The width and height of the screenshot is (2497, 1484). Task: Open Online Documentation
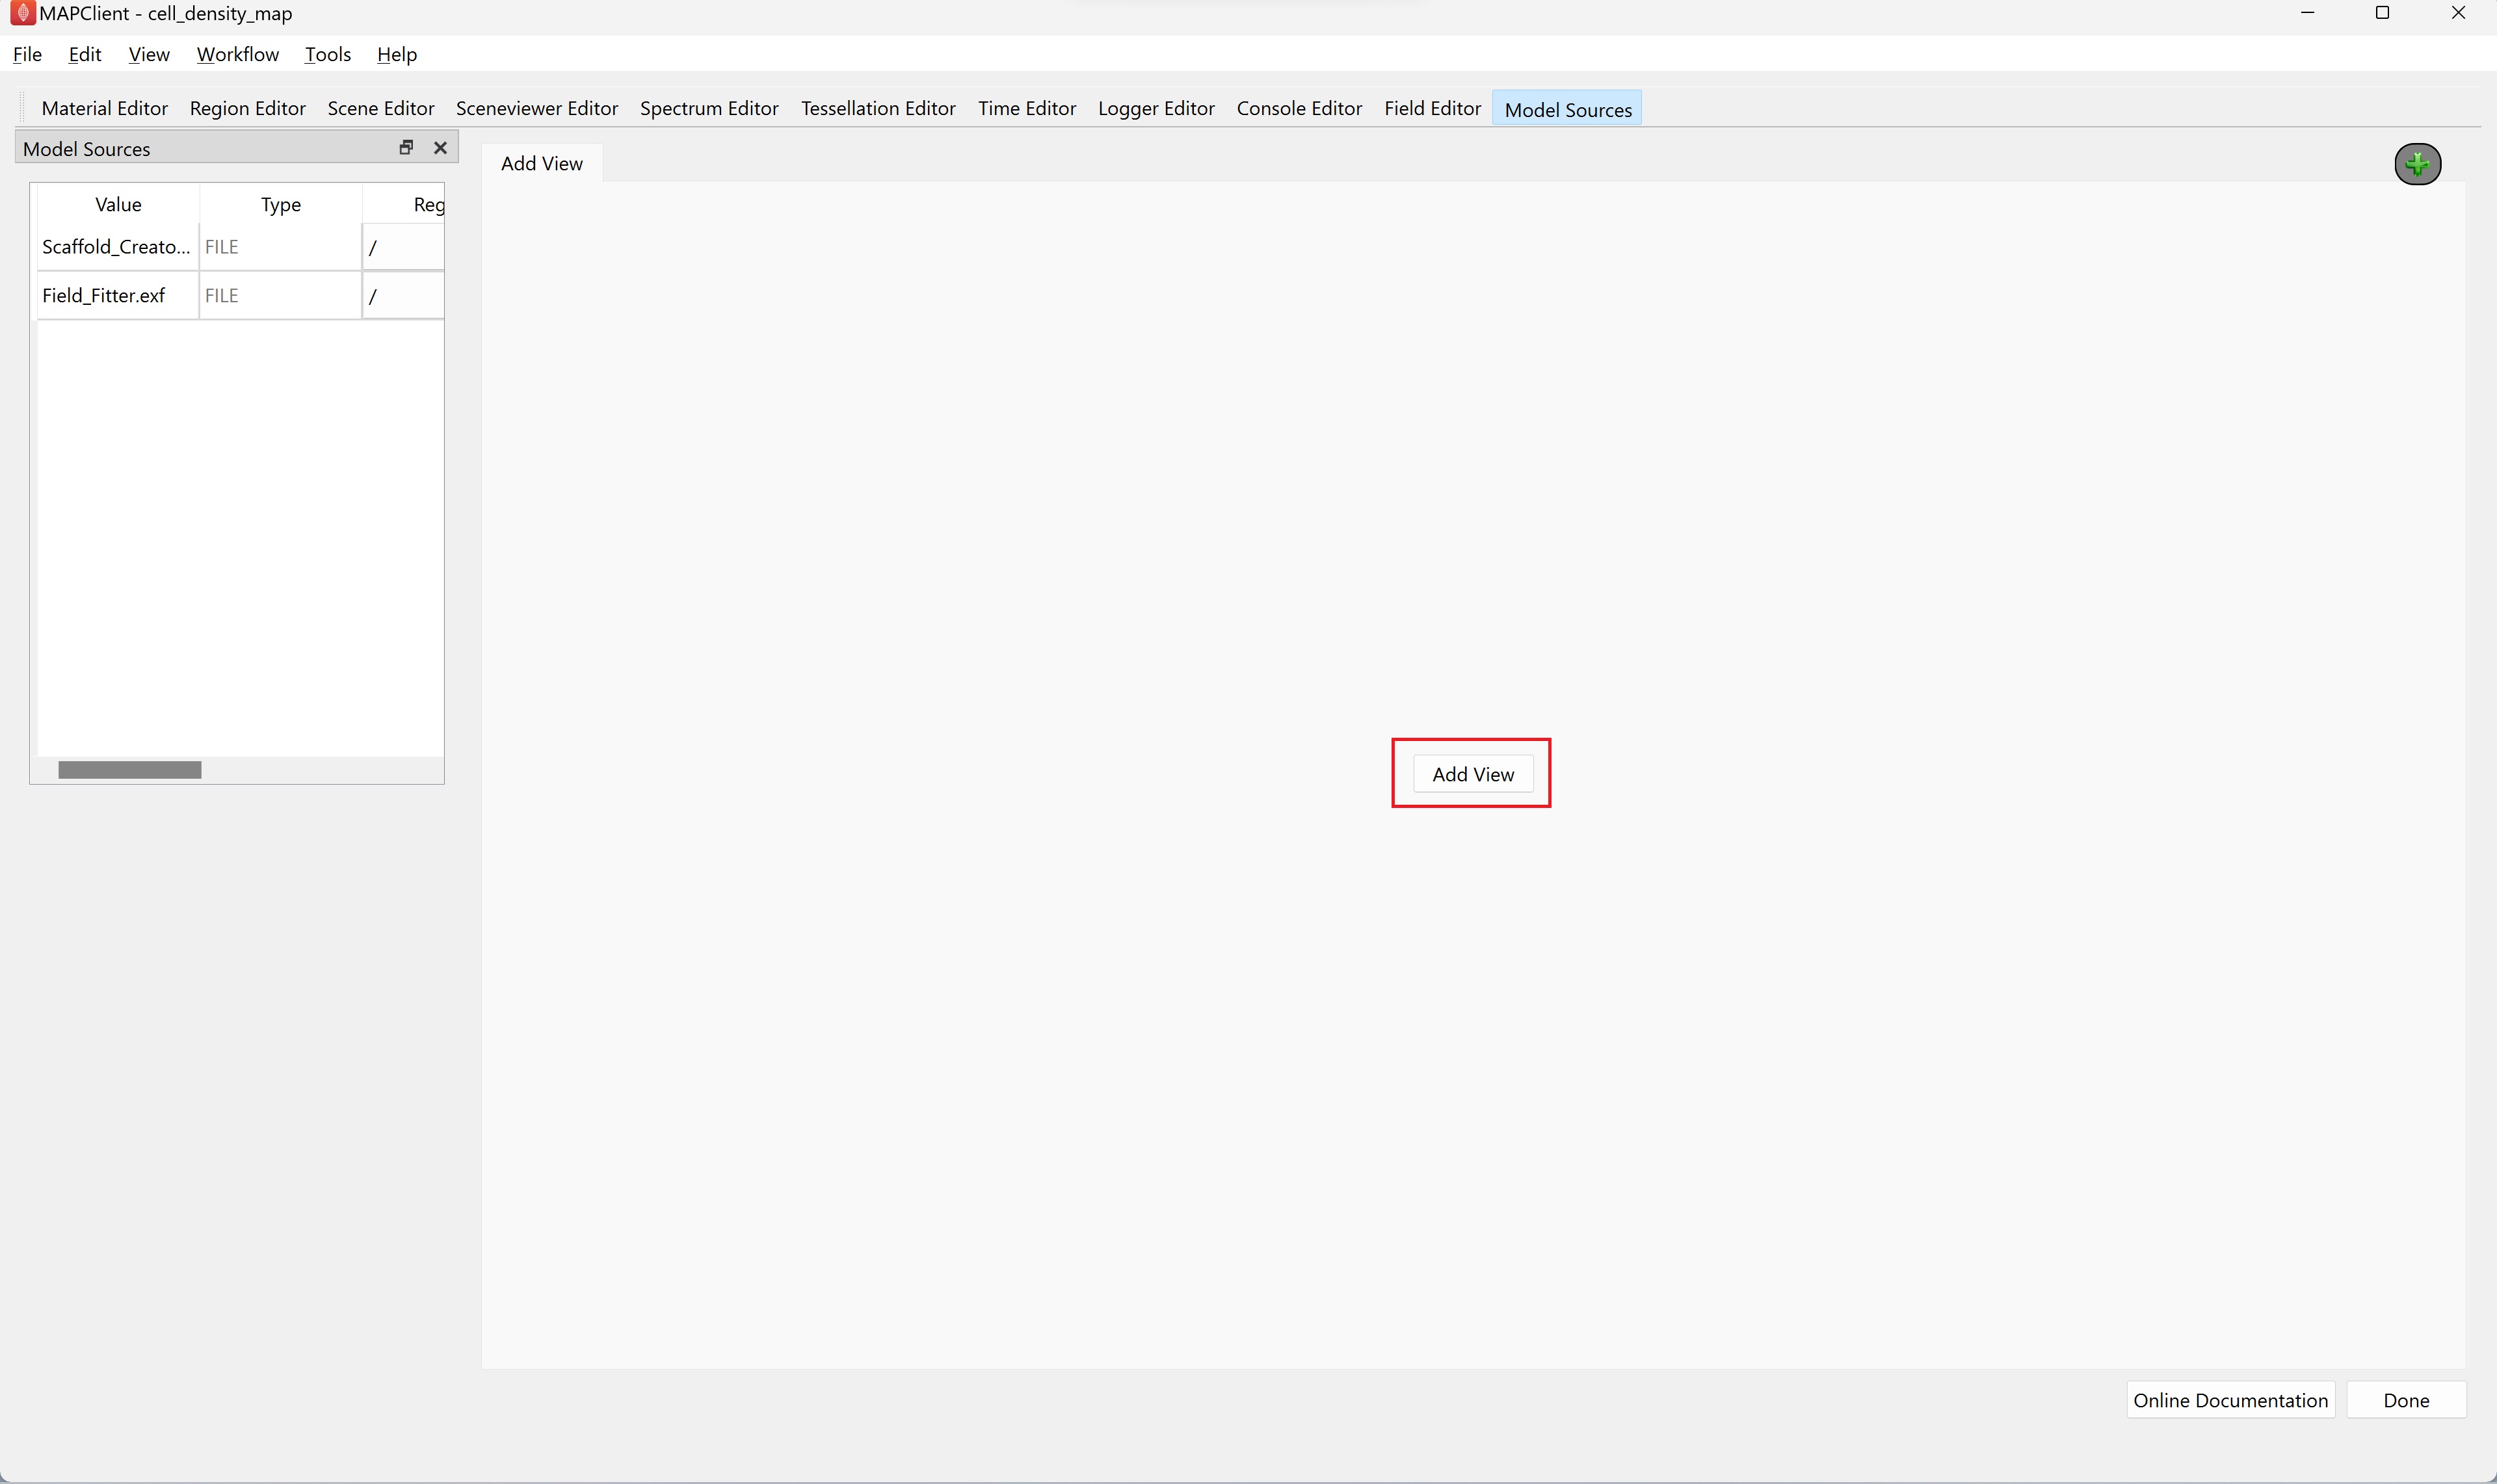[2230, 1400]
